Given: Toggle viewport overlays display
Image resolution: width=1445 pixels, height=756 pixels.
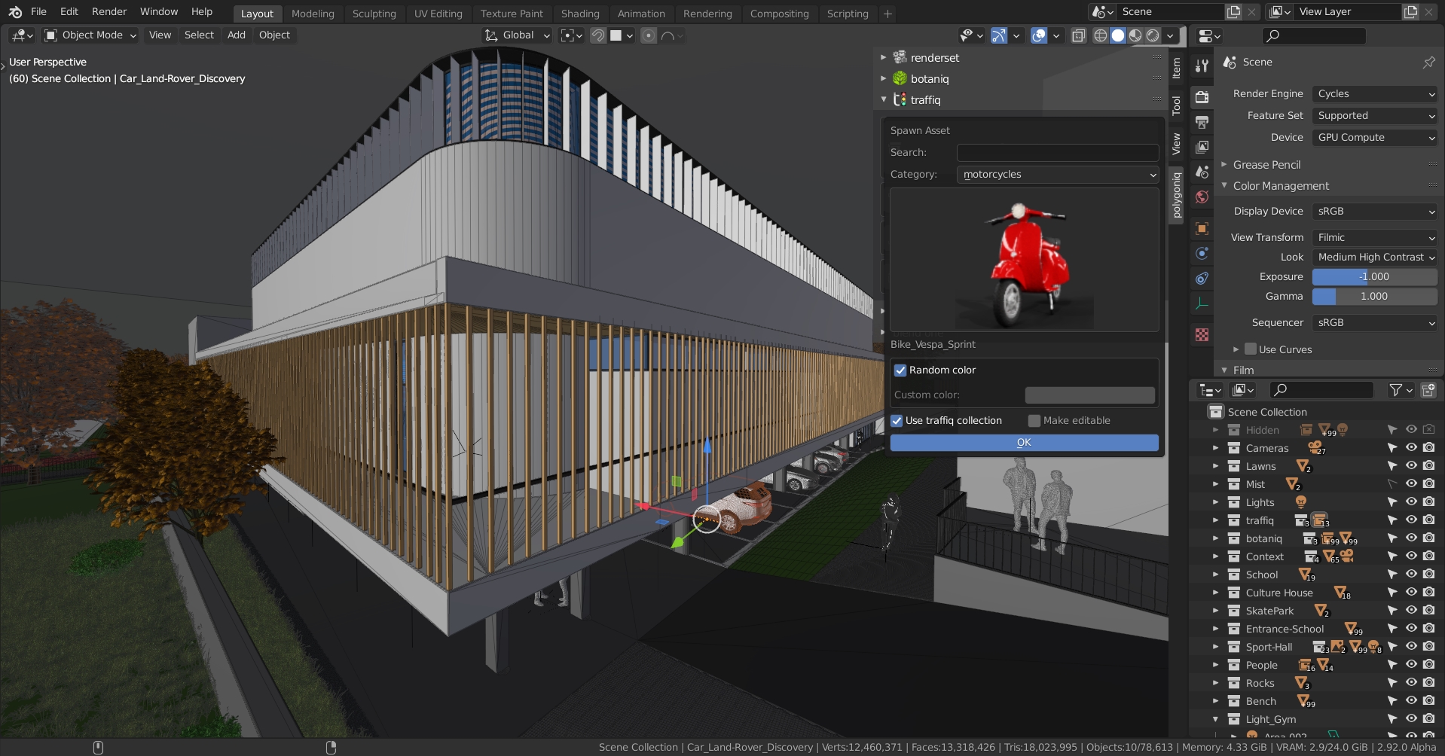Looking at the screenshot, I should pos(1039,35).
